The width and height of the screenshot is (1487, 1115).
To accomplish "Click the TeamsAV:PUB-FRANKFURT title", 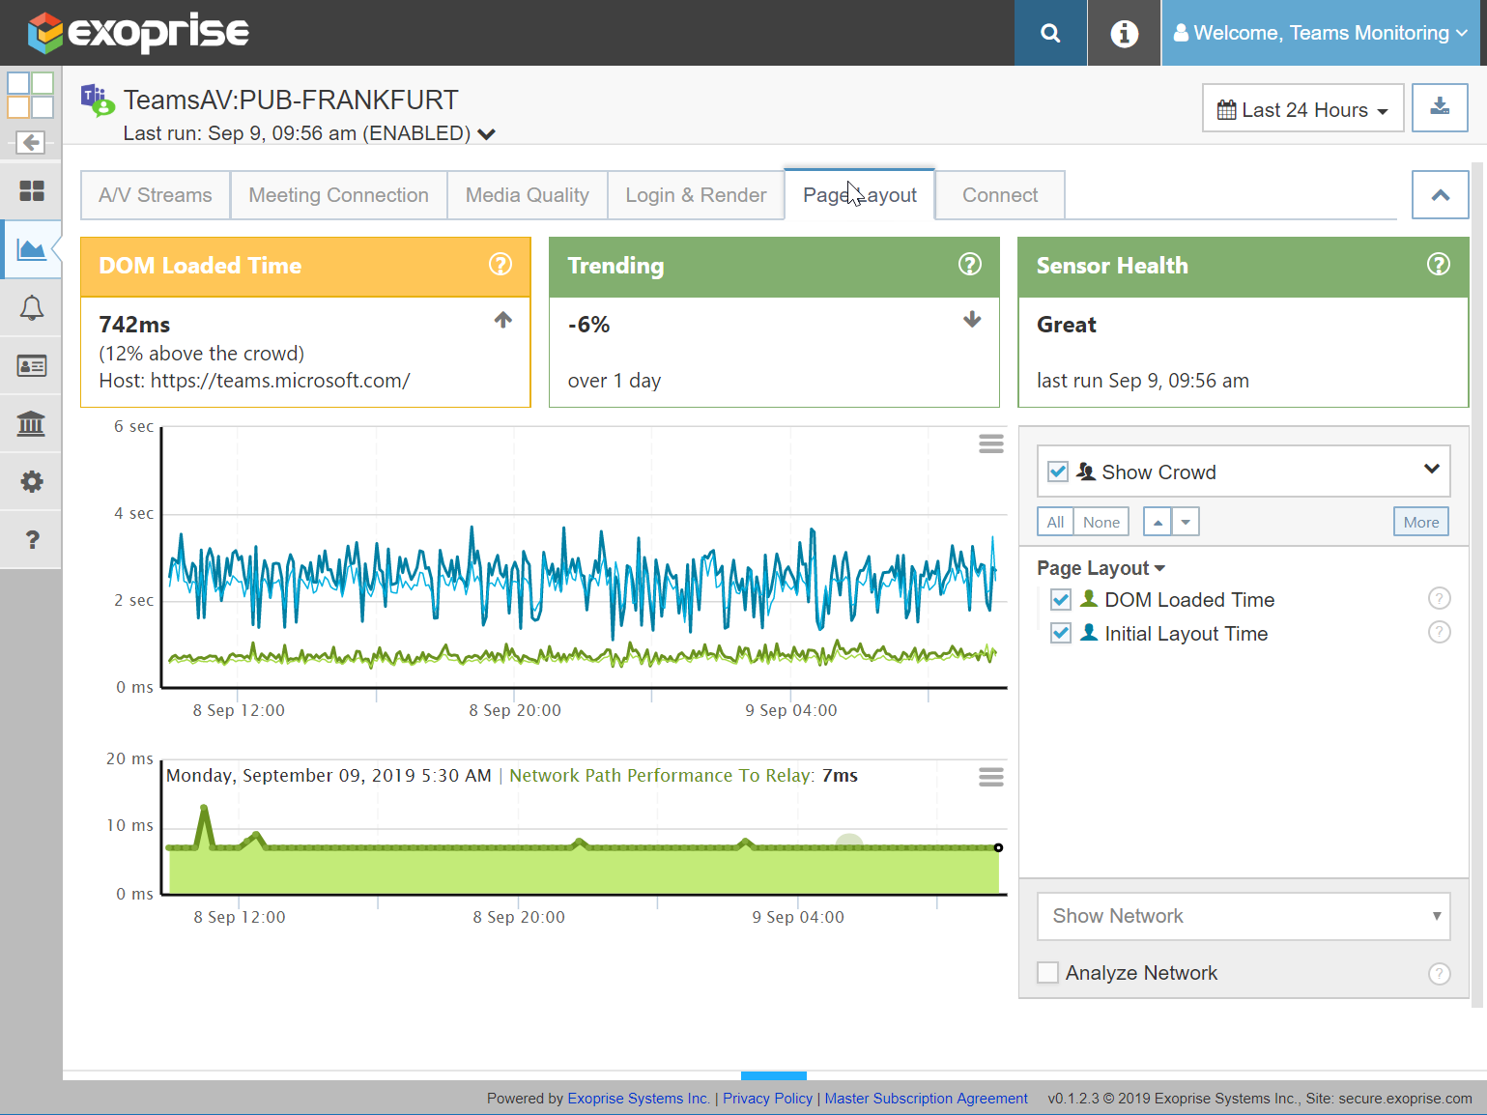I will click(x=291, y=100).
